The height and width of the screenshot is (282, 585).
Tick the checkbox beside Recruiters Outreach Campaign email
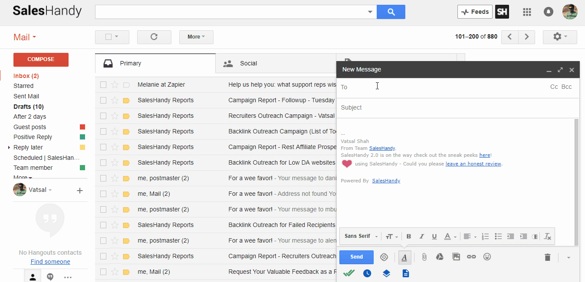coord(103,116)
